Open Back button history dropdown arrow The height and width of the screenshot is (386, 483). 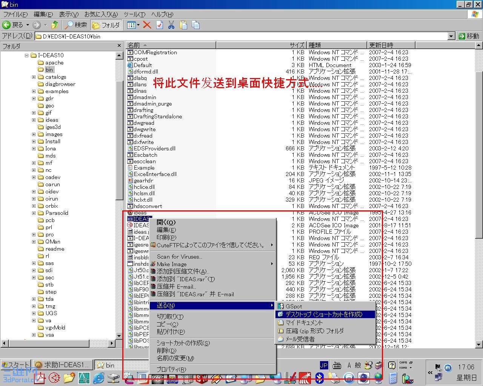(x=28, y=25)
